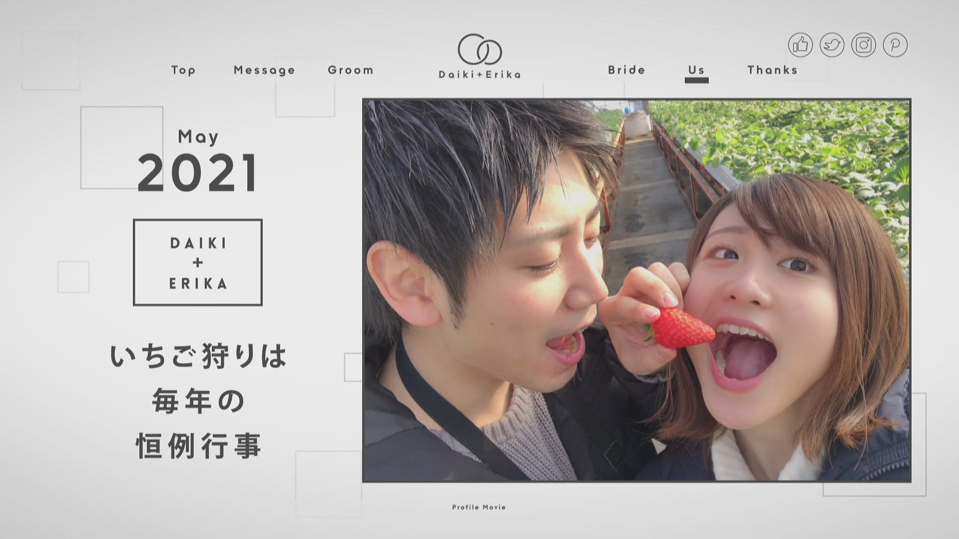Screen dimensions: 959x539
Task: Open the Thanks navigation item
Action: (x=772, y=70)
